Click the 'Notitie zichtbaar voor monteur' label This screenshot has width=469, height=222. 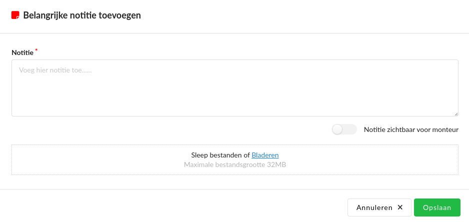click(x=411, y=129)
